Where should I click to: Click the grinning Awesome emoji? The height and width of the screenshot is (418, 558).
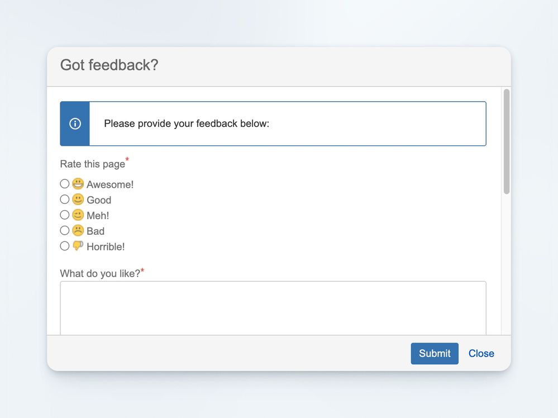coord(78,184)
